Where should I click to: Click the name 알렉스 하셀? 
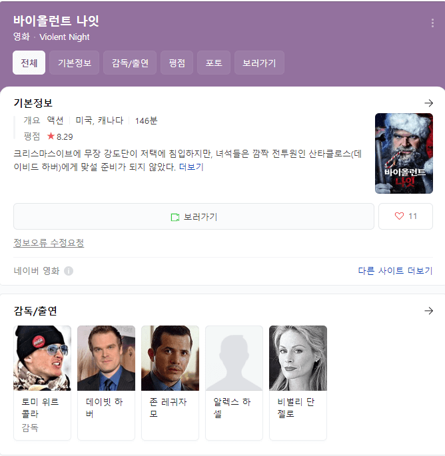coord(232,407)
